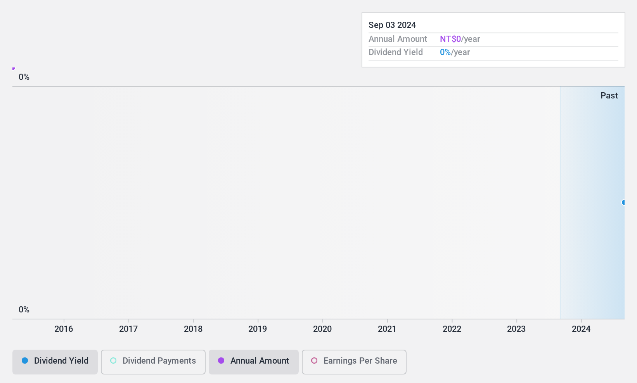Click the lower 0% y-axis label
The image size is (637, 383).
coord(24,310)
